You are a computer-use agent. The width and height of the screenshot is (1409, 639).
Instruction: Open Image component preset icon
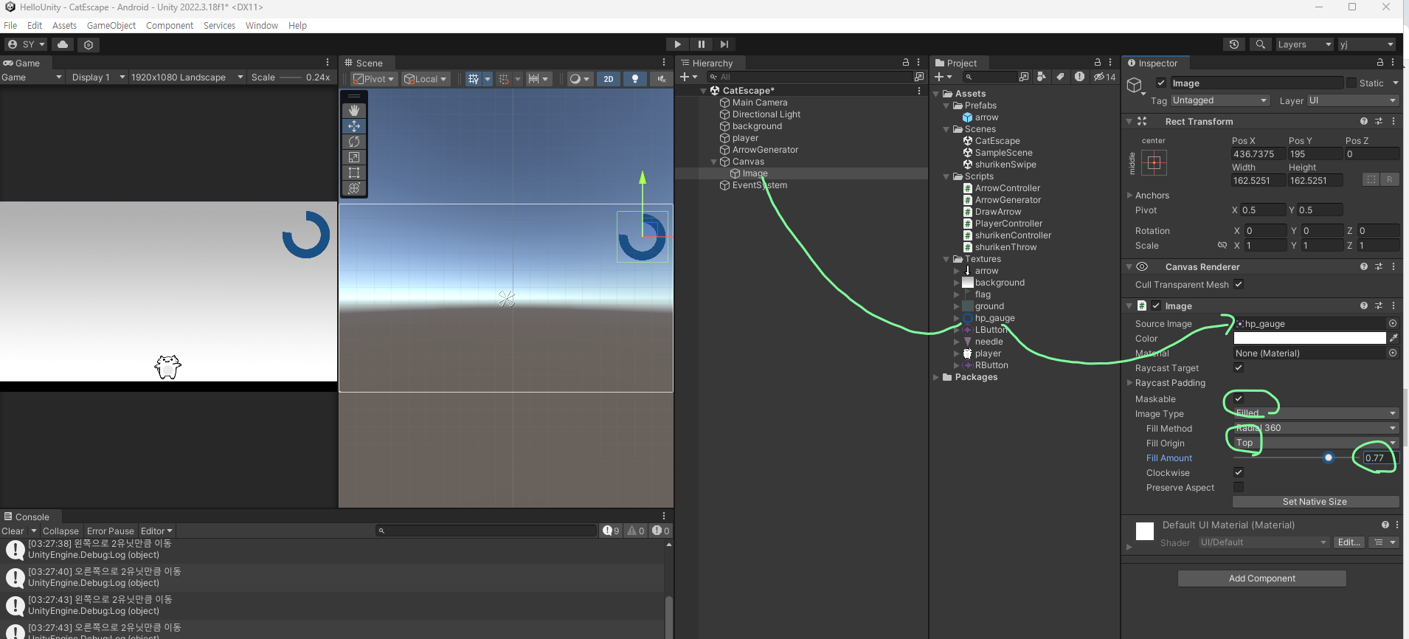coord(1379,305)
